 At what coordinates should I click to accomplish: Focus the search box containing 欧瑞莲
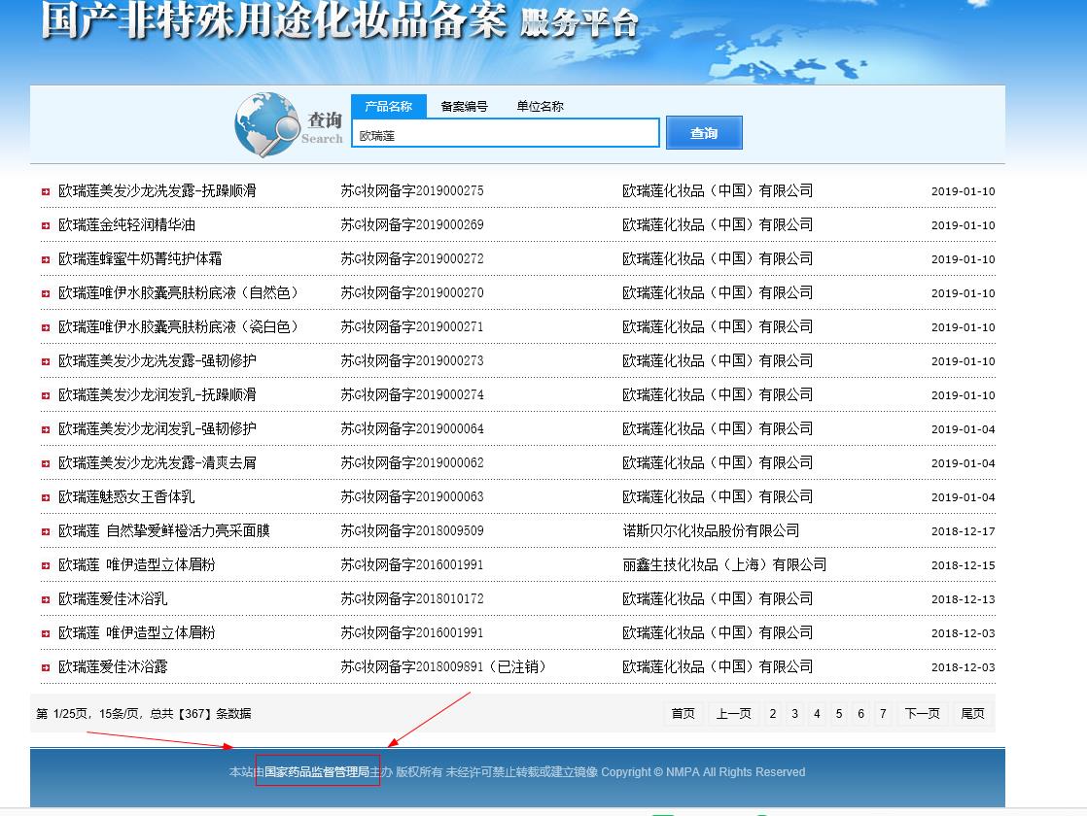point(506,134)
